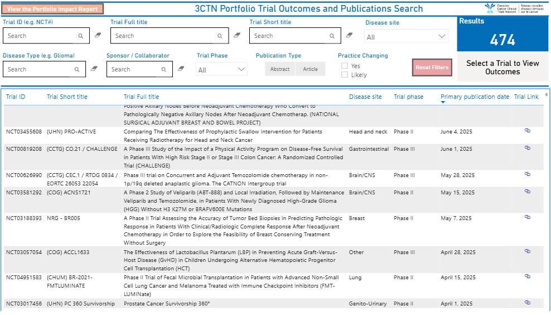Check the Yes practice changing checkbox
Screen dimensions: 551x315
(x=345, y=66)
